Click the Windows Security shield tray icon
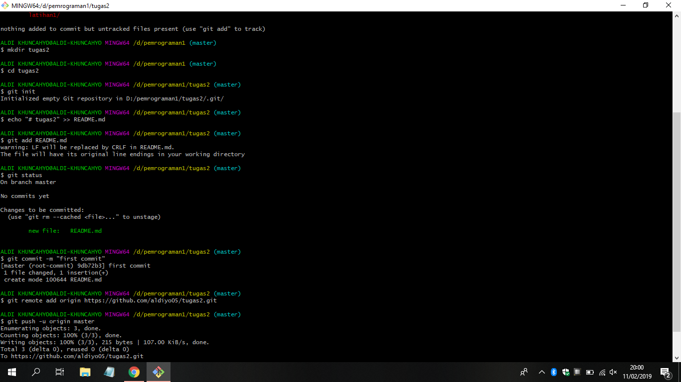Image resolution: width=681 pixels, height=382 pixels. tap(566, 372)
